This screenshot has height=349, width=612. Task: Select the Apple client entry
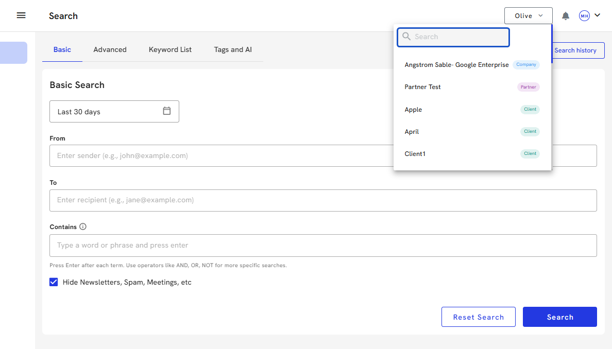[x=413, y=110]
